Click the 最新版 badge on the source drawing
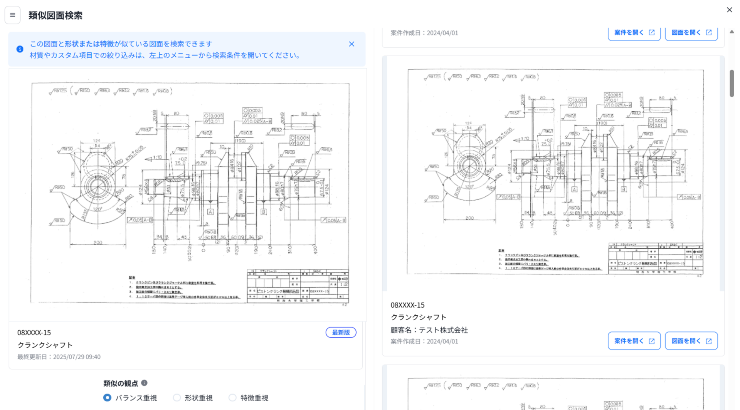This screenshot has width=740, height=410. 341,333
